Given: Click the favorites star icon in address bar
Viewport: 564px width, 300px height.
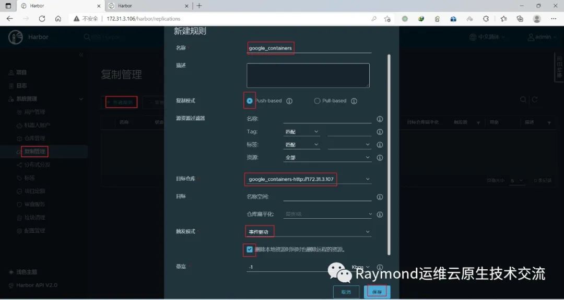Looking at the screenshot, I should pos(387,19).
